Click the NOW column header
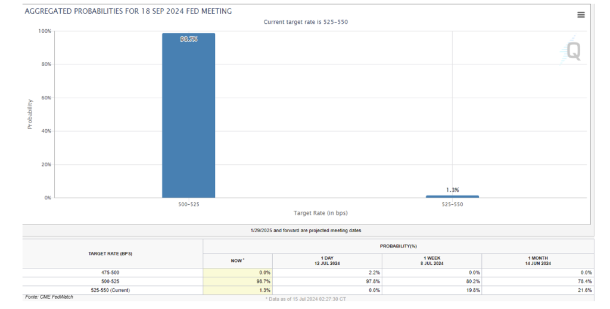610x309 pixels. click(237, 261)
